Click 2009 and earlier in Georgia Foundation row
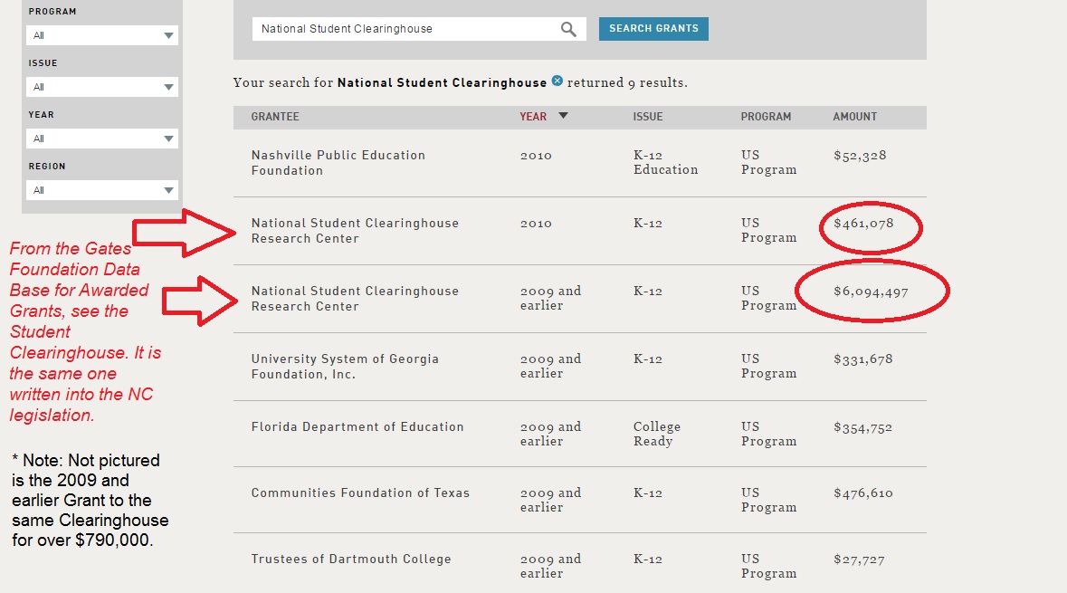The image size is (1067, 593). (550, 367)
